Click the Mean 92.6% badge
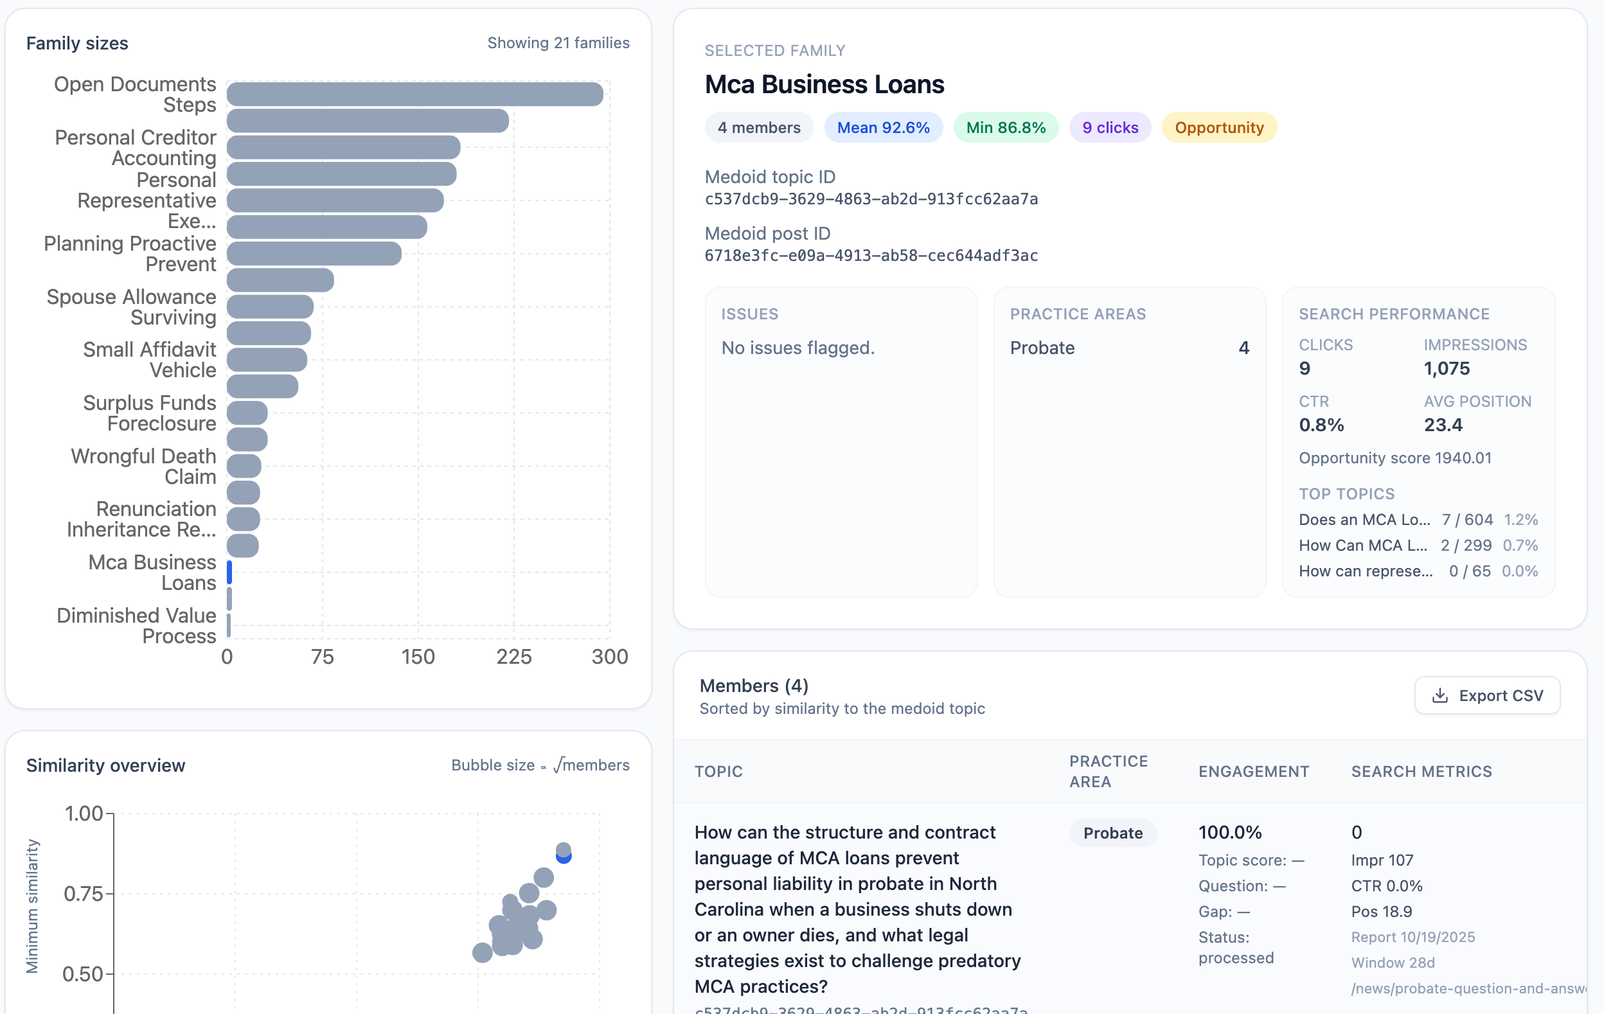The height and width of the screenshot is (1014, 1604). (x=883, y=127)
